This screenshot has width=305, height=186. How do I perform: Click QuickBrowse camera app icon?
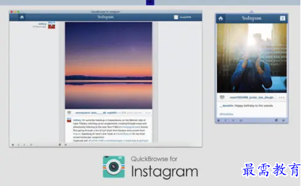pyautogui.click(x=114, y=167)
